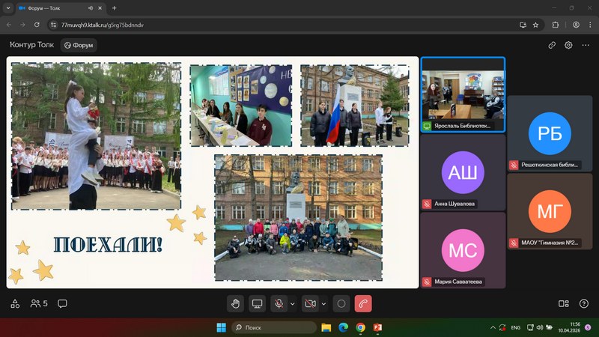Open the Форум room label
Image resolution: width=599 pixels, height=337 pixels.
79,45
